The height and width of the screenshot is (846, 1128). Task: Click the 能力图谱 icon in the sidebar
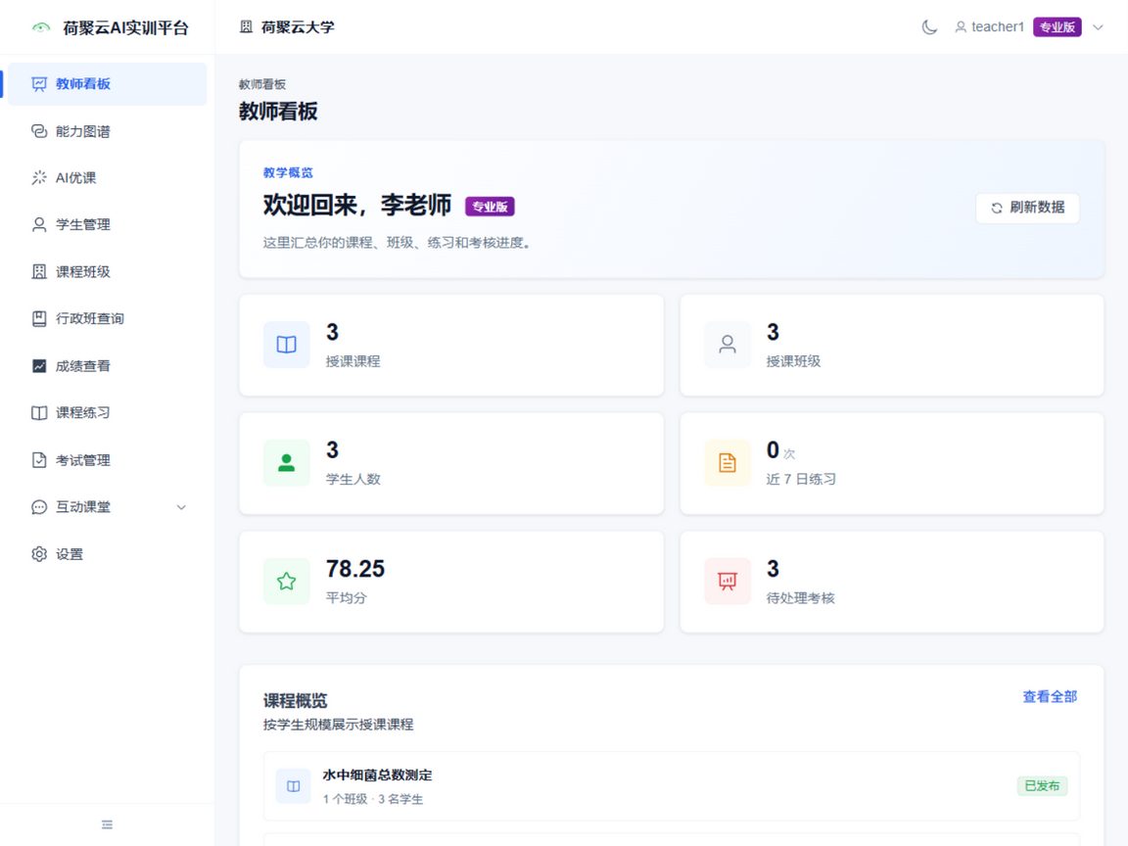(x=39, y=131)
